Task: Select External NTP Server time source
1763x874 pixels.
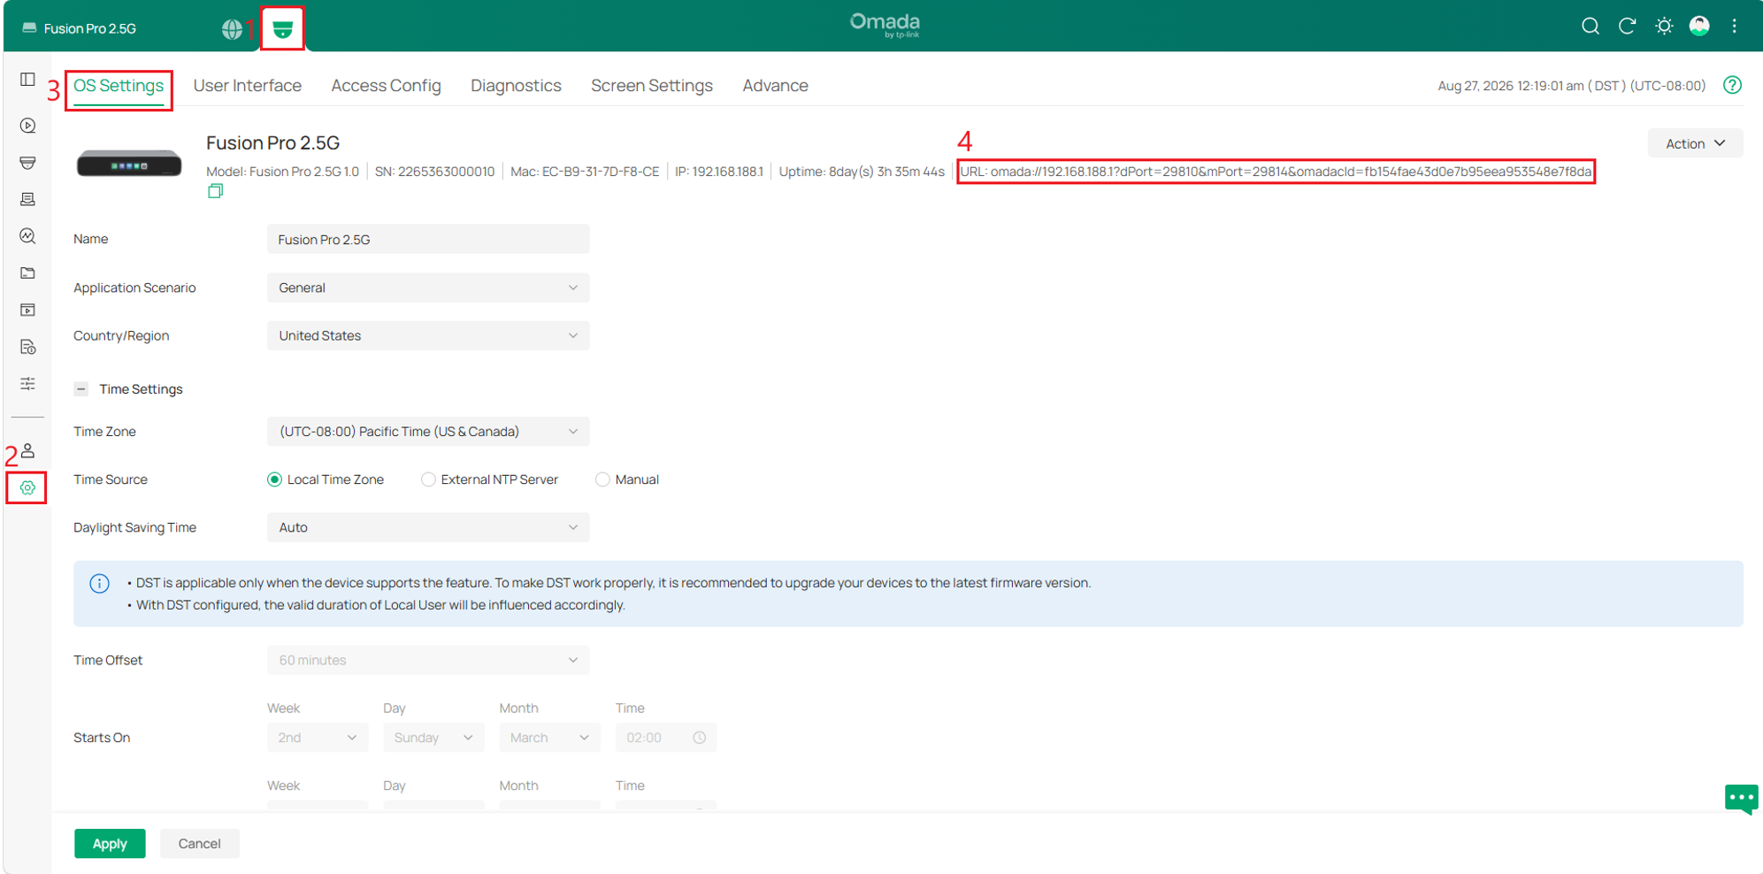Action: pyautogui.click(x=490, y=479)
